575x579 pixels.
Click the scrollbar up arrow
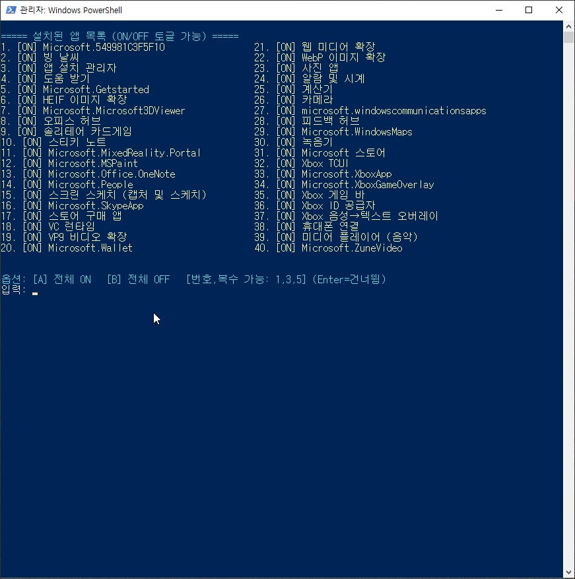click(568, 26)
